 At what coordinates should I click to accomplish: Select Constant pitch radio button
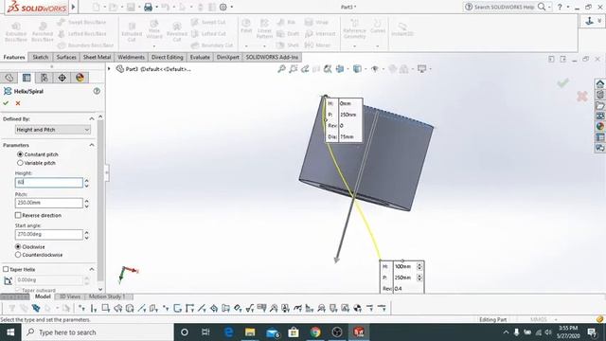[20, 154]
